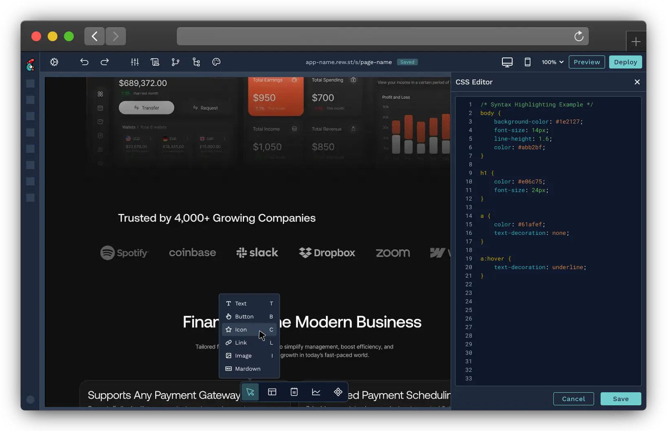Click the Preview button

tap(586, 62)
